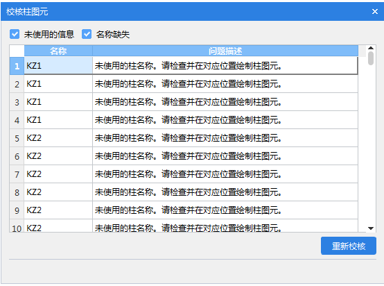Image resolution: width=384 pixels, height=286 pixels.
Task: Close the 校核柱图元 dialog
Action: pos(375,11)
